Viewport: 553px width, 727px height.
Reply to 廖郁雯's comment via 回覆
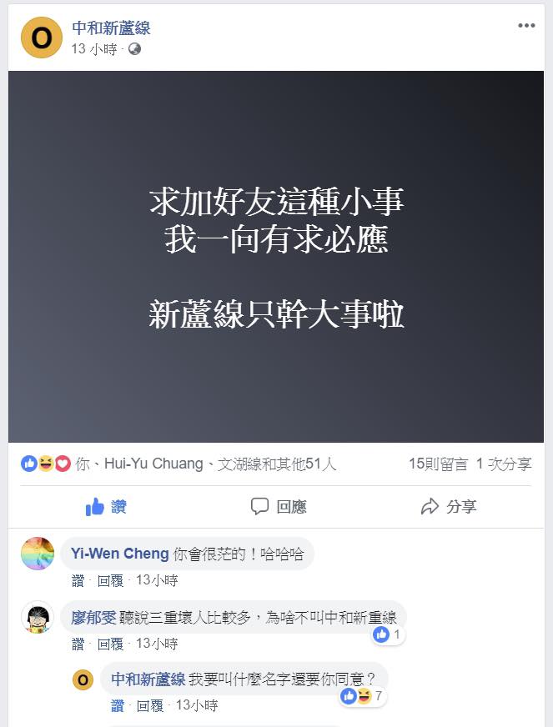pyautogui.click(x=110, y=644)
